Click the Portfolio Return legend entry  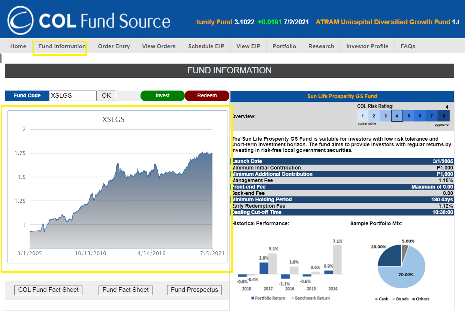[268, 298]
